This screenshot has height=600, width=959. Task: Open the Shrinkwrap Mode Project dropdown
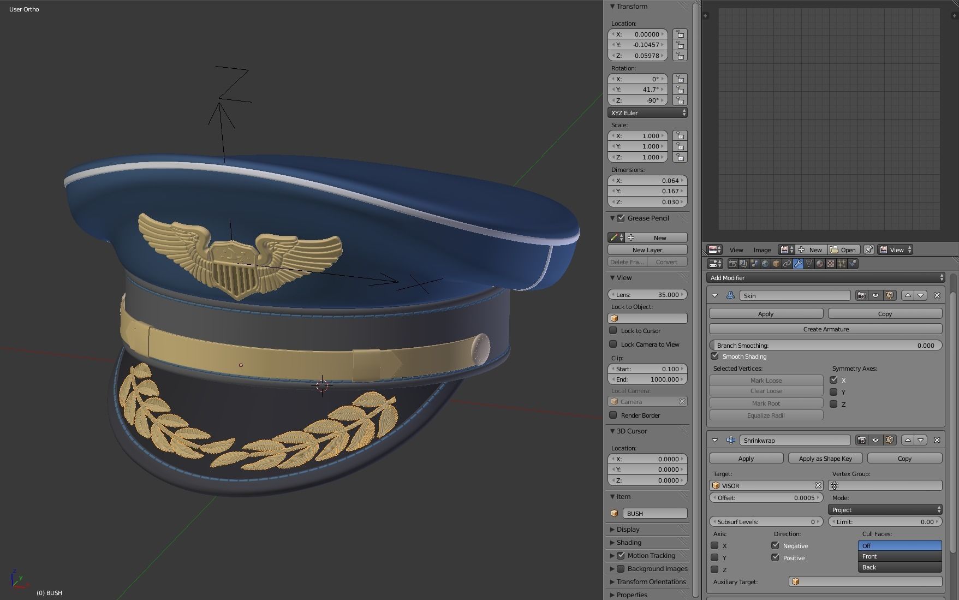885,509
